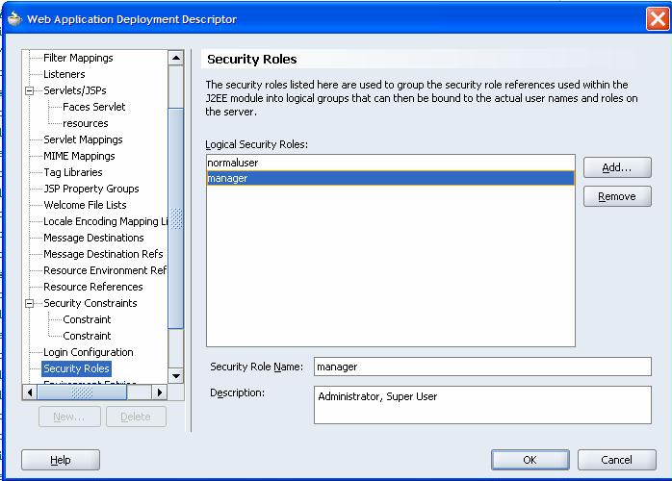Screen dimensions: 672x481
Task: Remove the selected security role
Action: tap(616, 196)
